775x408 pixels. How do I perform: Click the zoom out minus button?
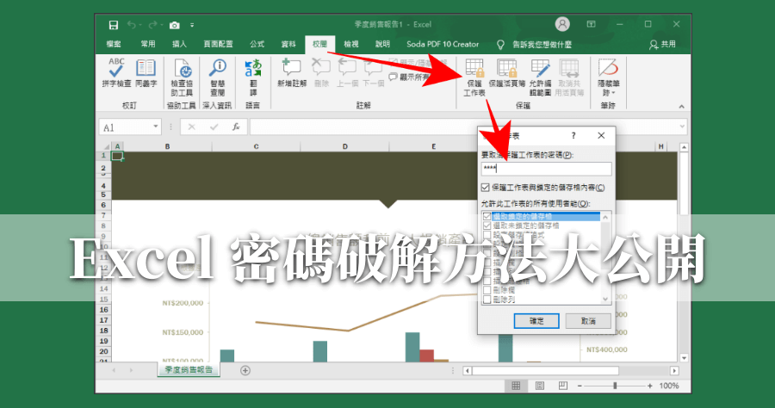pyautogui.click(x=580, y=386)
